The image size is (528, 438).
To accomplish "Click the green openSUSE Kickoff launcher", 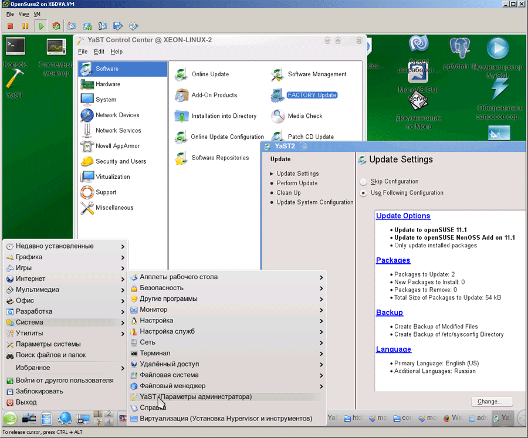I will [x=11, y=419].
